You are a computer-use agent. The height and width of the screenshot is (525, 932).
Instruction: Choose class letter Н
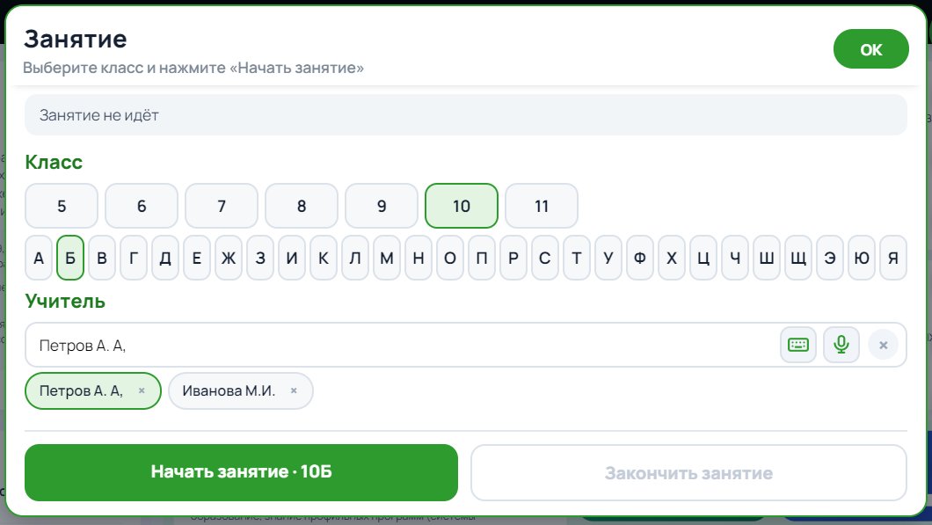[419, 258]
